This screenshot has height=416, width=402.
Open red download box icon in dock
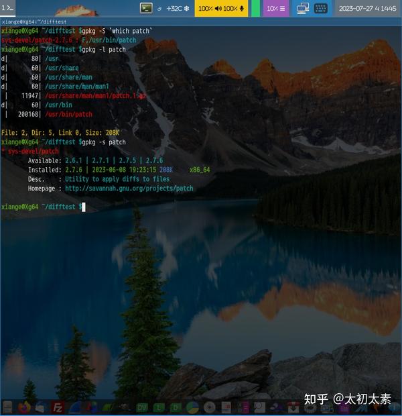coord(293,407)
